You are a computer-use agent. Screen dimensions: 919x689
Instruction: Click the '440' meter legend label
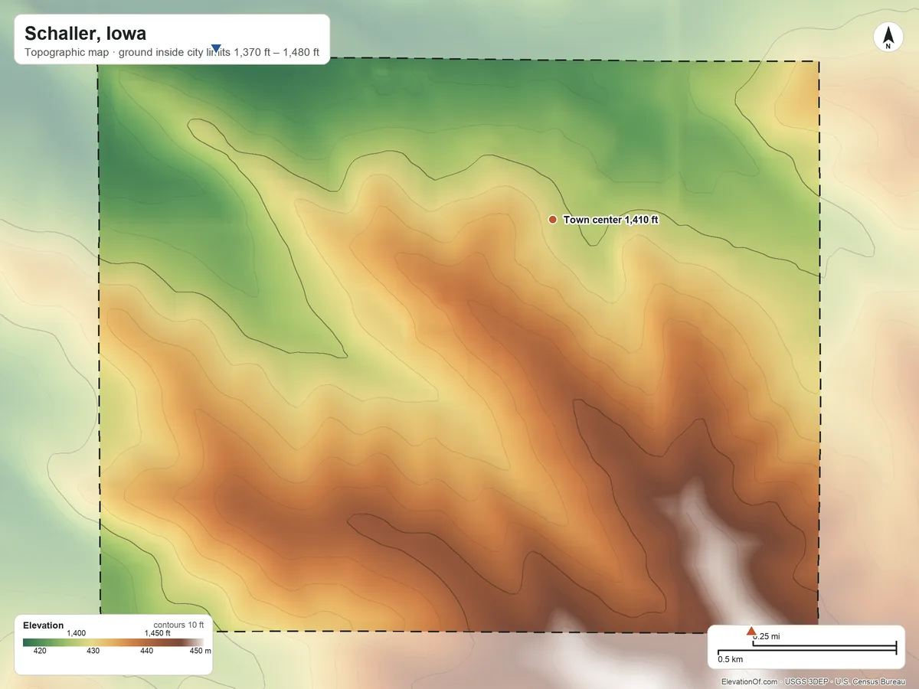[x=146, y=651]
